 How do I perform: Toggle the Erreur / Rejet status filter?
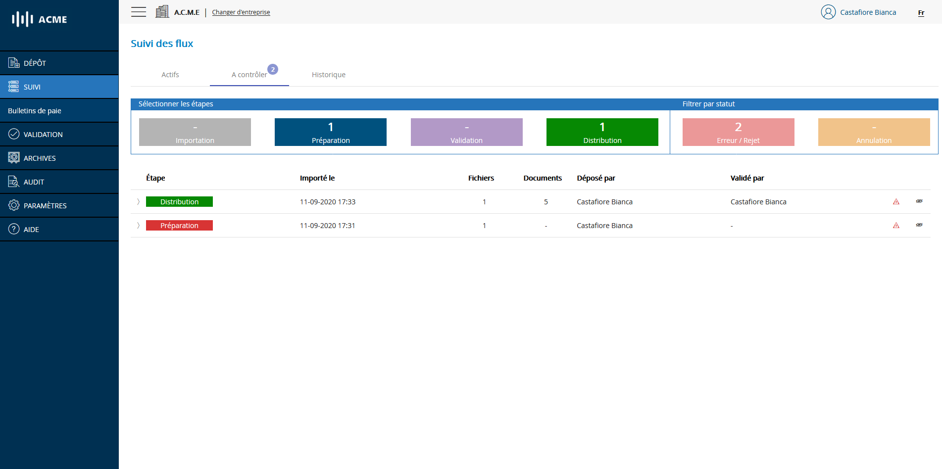[x=738, y=132]
